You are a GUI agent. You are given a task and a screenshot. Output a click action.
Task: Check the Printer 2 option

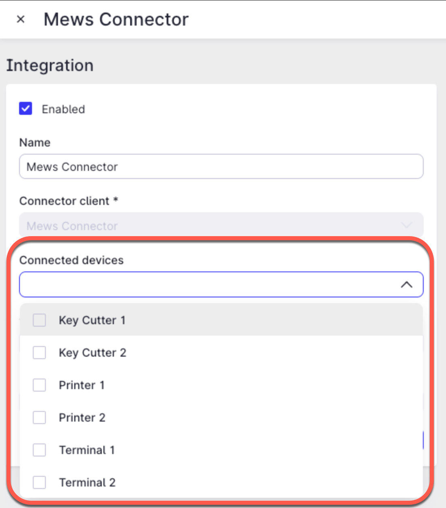tap(39, 418)
